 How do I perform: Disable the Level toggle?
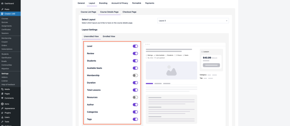pos(135,46)
